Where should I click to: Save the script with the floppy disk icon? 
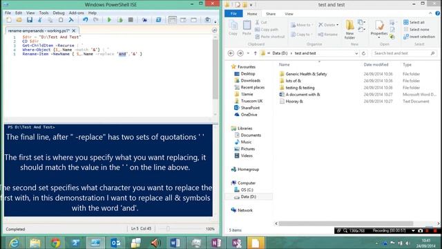tap(30, 20)
